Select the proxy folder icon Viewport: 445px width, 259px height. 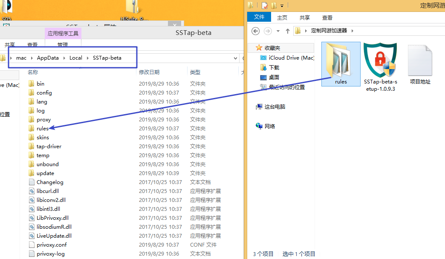[x=31, y=119]
